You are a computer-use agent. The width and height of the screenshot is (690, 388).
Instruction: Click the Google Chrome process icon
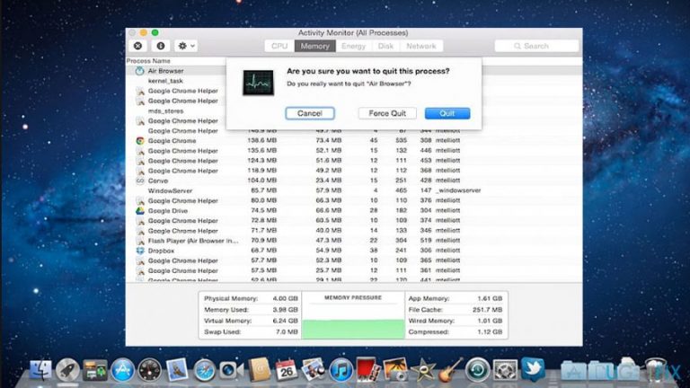point(139,141)
